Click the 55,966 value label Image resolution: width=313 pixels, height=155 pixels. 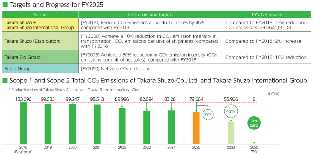231,99
